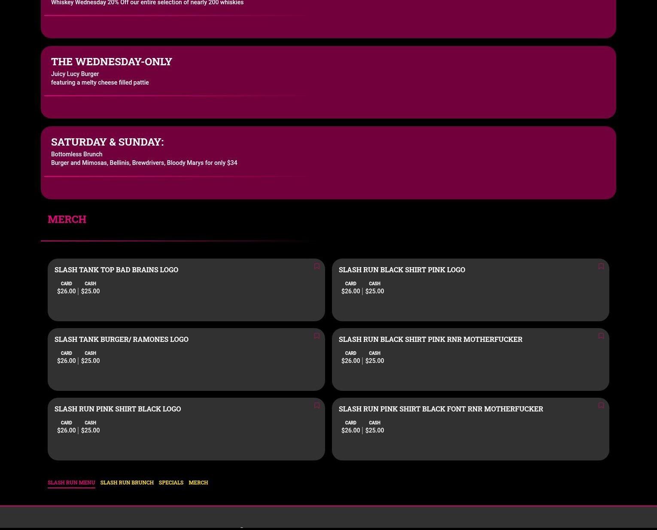Open Slash Run Pink Shirt Black Font RNR title

coord(441,409)
